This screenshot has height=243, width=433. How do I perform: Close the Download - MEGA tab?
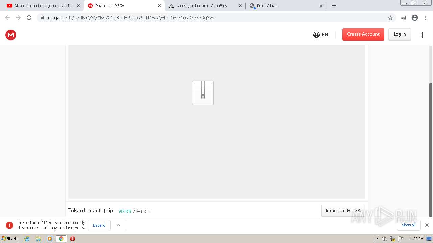[x=159, y=6]
